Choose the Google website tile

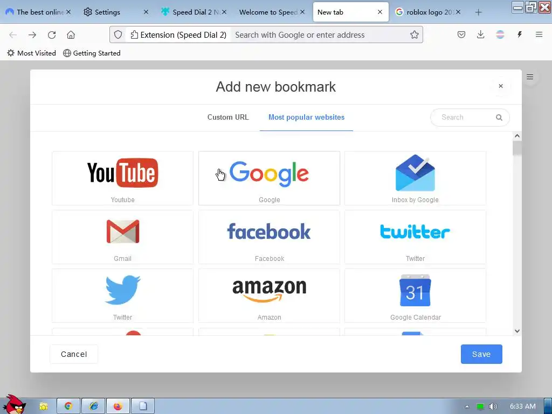pos(269,178)
